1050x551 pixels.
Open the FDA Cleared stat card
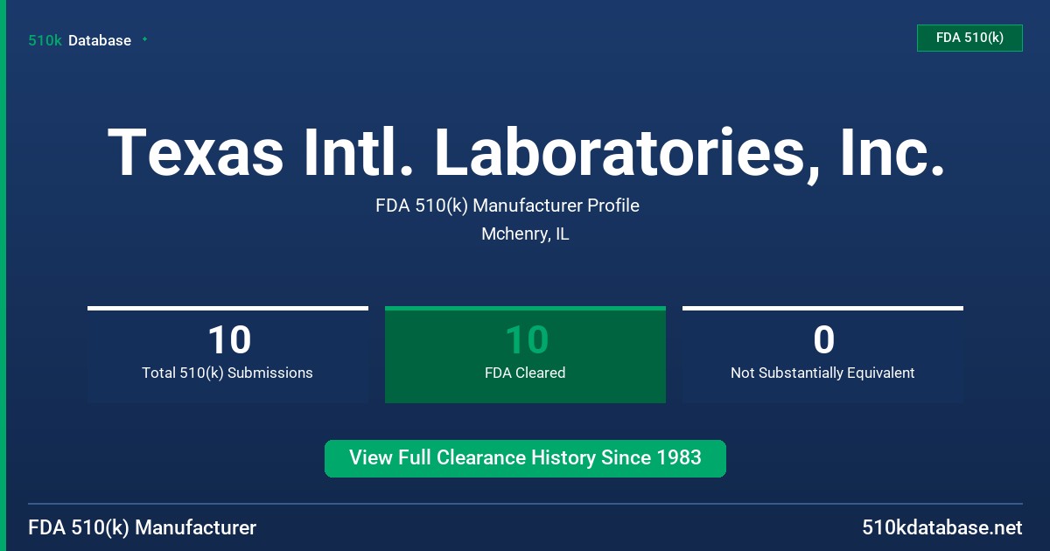(x=525, y=354)
